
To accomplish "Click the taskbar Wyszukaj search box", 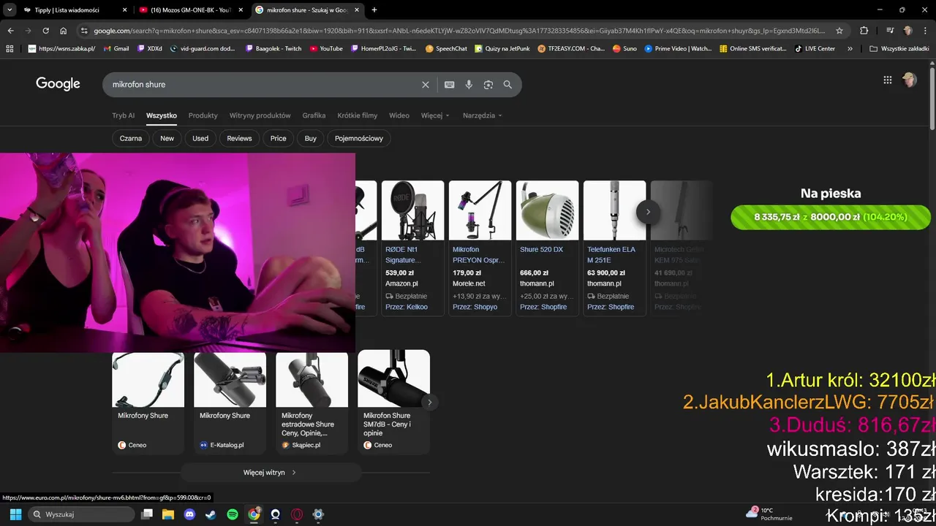I will (80, 514).
